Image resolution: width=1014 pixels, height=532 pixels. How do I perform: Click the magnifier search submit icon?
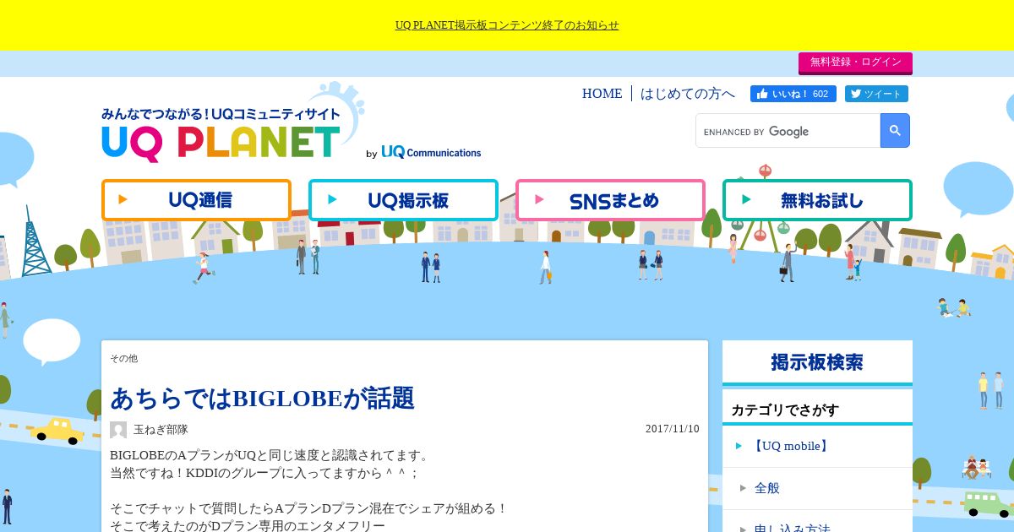tap(895, 131)
